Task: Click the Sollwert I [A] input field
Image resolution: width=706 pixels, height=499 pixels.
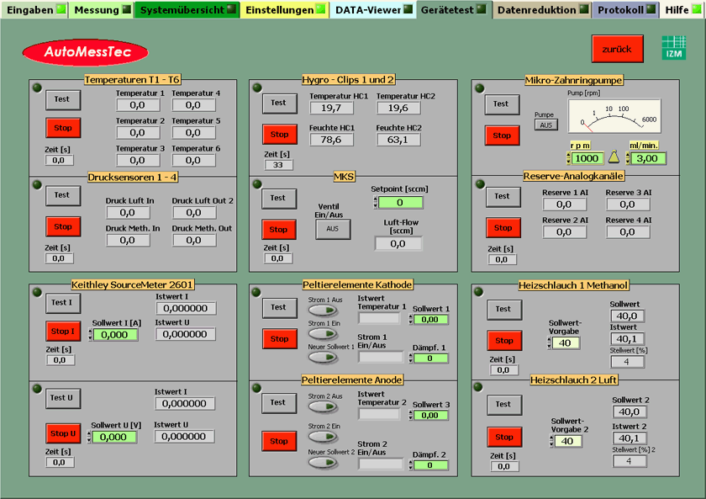Action: pyautogui.click(x=115, y=334)
